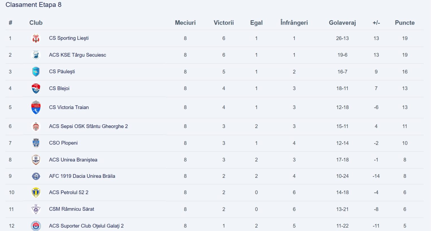Open AFC 1919 Dacia Unirea Brăila team name
Viewport: 431px width, 231px height.
point(82,176)
